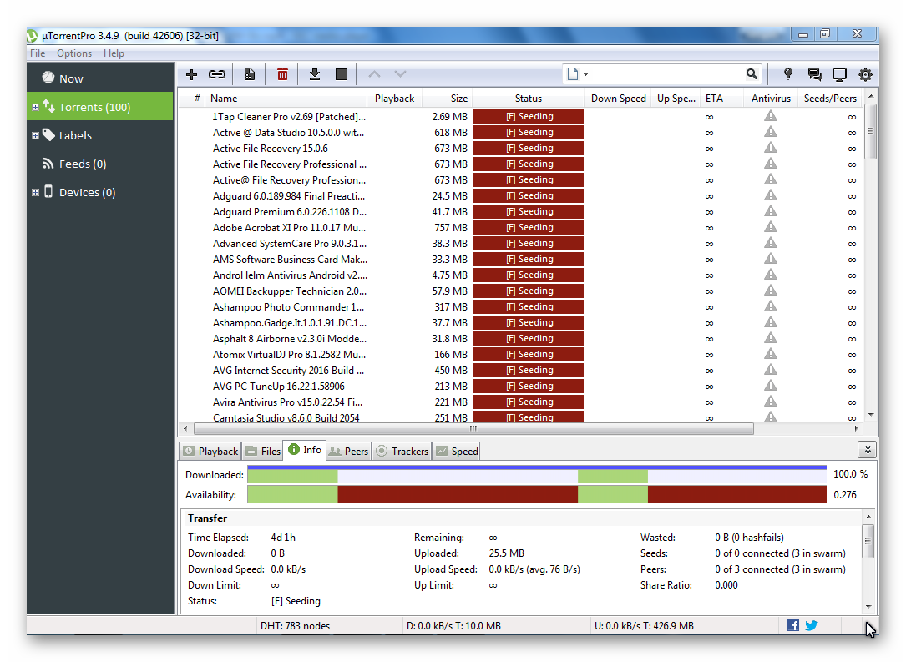Click antivirus warning icon for Adobe Acrobat XI Pro
The width and height of the screenshot is (906, 662).
tap(770, 227)
